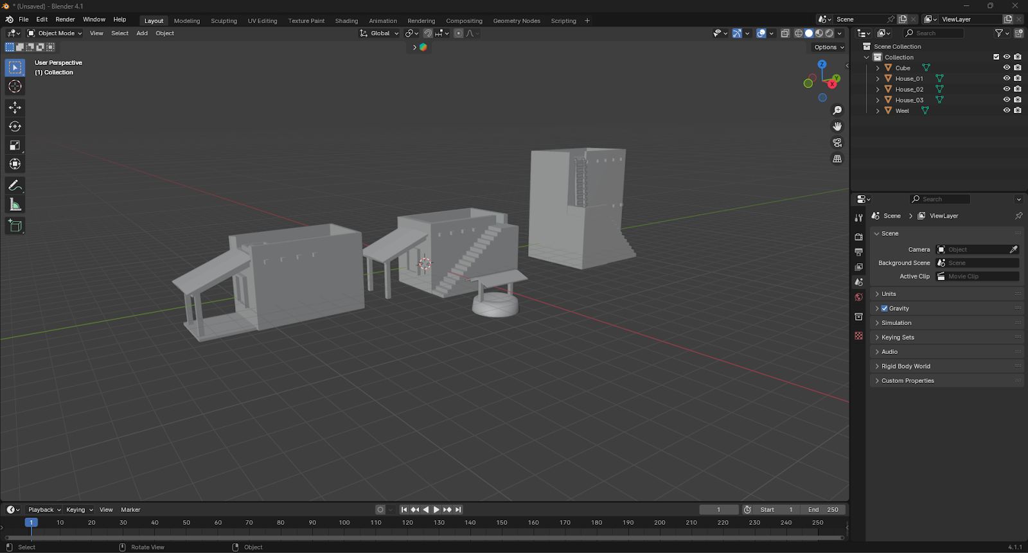Screen dimensions: 1028x553
Task: Hide House_01 with its eye icon
Action: coord(1007,78)
